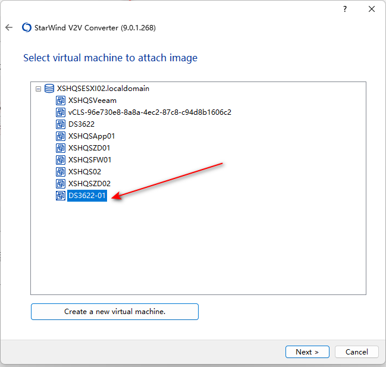Choose the highlighted DS3622-01 machine

(87, 196)
